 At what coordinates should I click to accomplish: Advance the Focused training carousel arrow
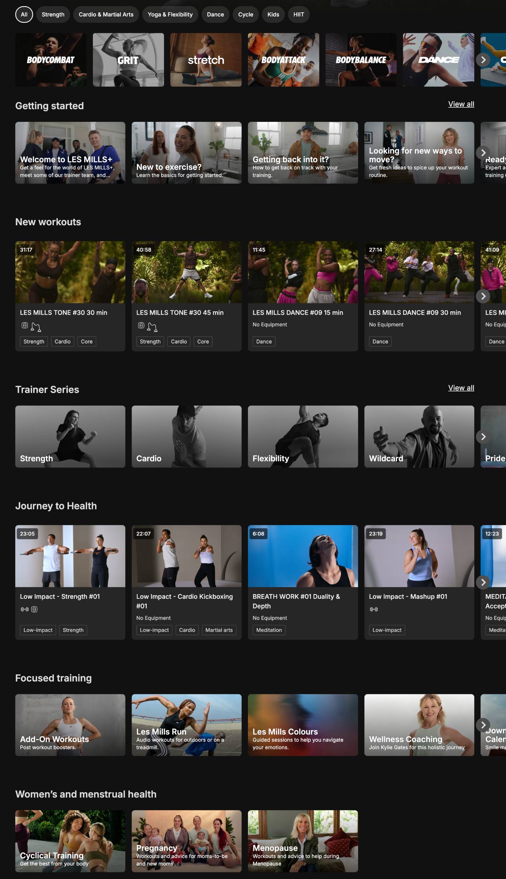tap(483, 725)
